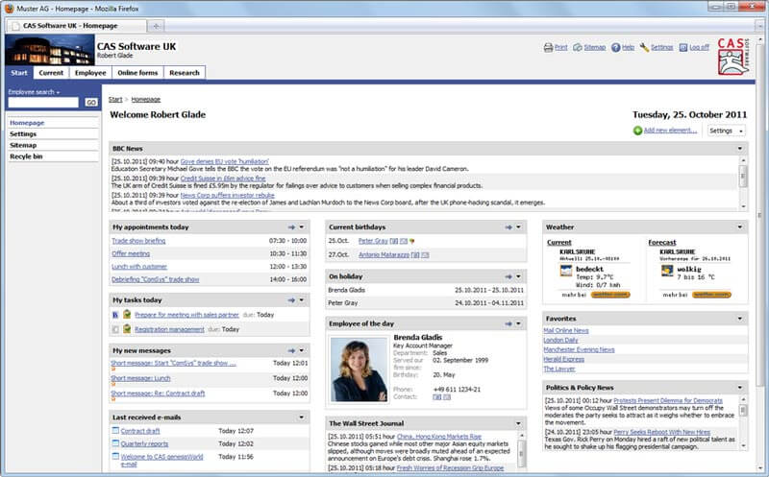Click the Sitemap icon in the header toolbar
Viewport: 769px width, 477px height.
(578, 47)
